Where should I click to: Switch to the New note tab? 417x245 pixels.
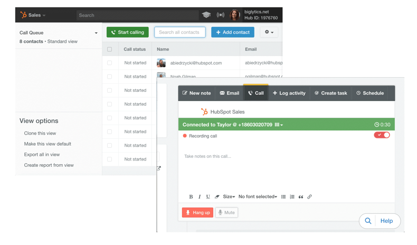196,93
